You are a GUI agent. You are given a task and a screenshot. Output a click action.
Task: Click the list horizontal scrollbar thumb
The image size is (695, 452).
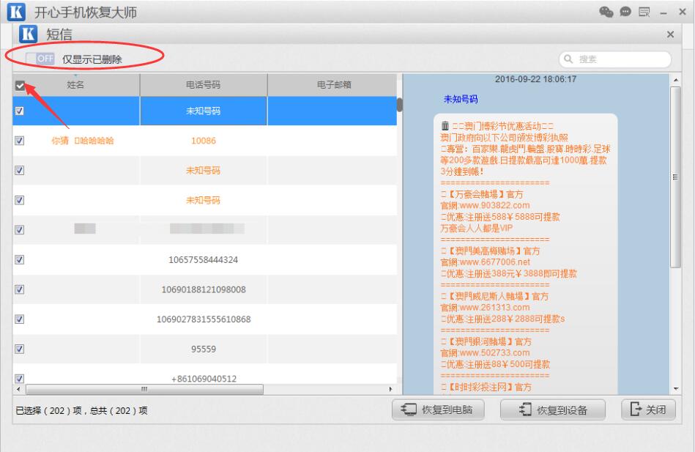[x=144, y=389]
